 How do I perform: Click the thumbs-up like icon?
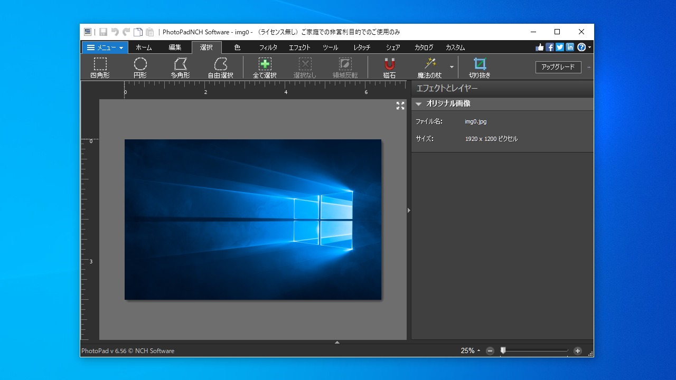pyautogui.click(x=539, y=47)
